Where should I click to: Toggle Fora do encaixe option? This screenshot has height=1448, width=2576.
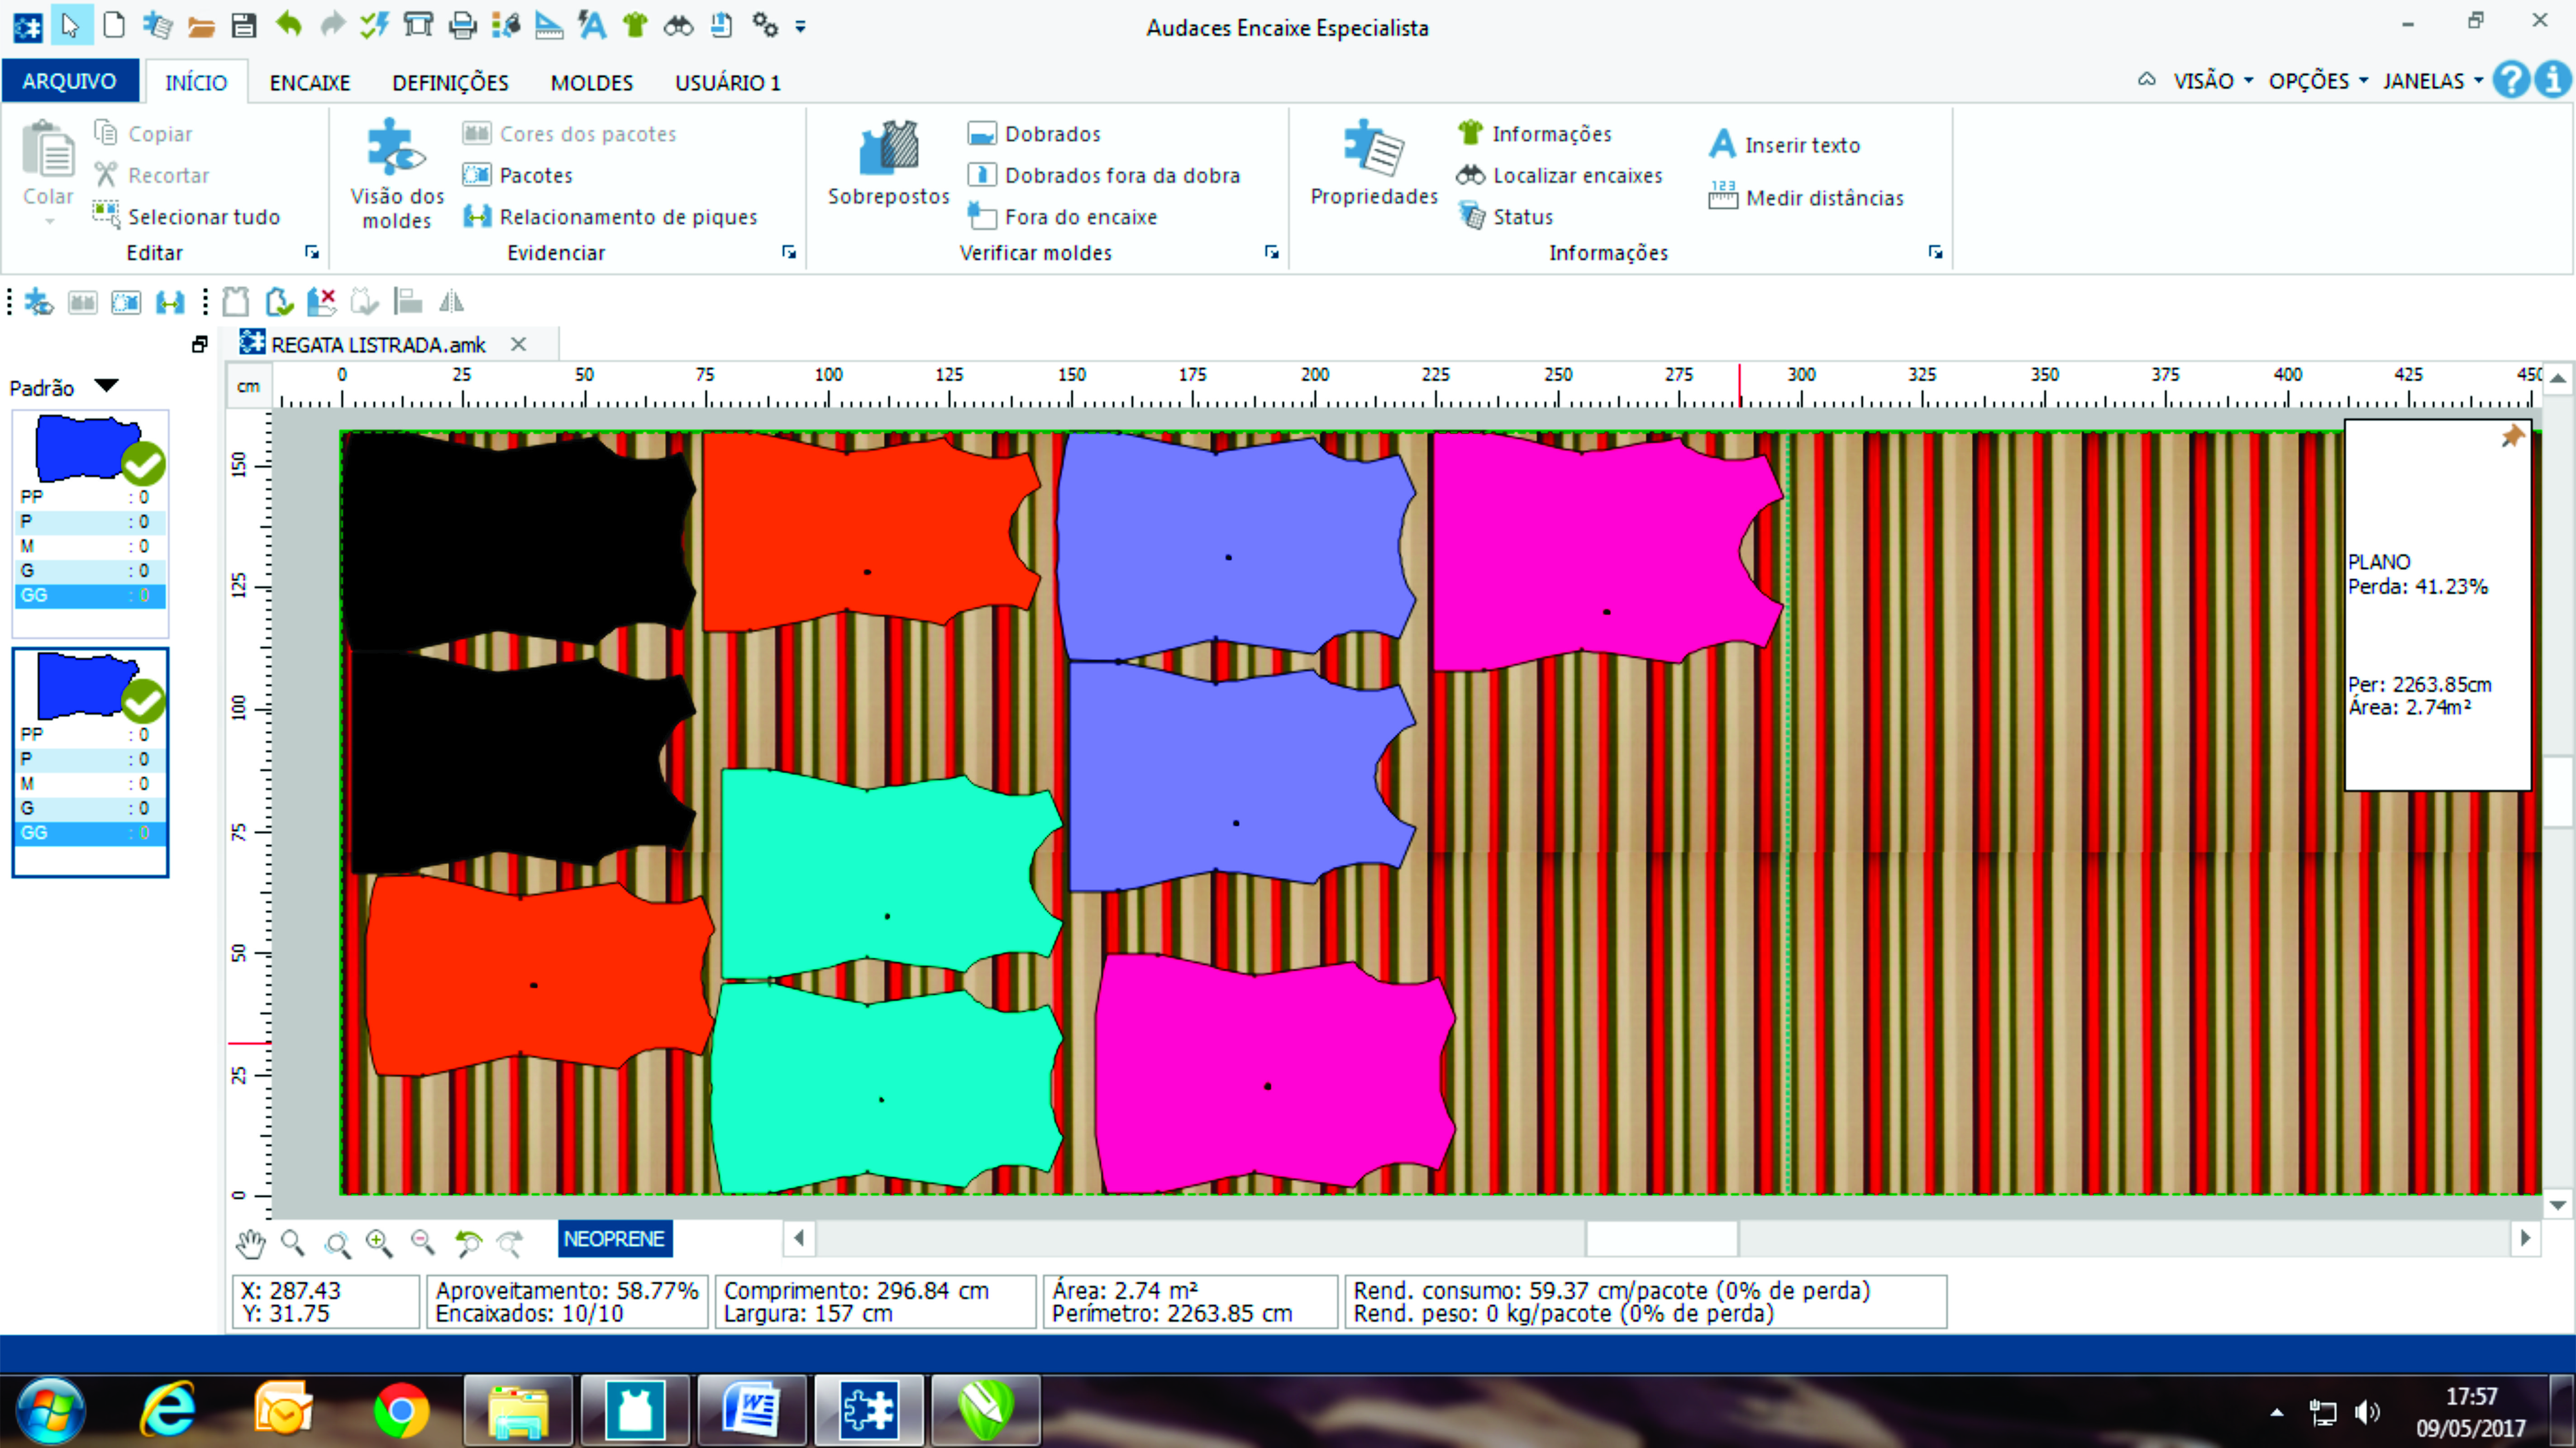(1062, 216)
